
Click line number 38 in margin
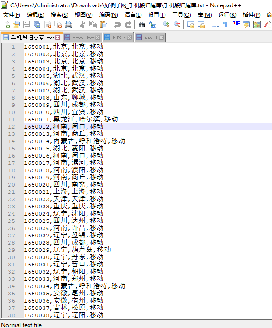11,315
